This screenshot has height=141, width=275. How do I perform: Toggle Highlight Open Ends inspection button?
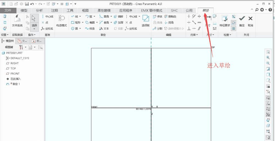[x=233, y=22]
